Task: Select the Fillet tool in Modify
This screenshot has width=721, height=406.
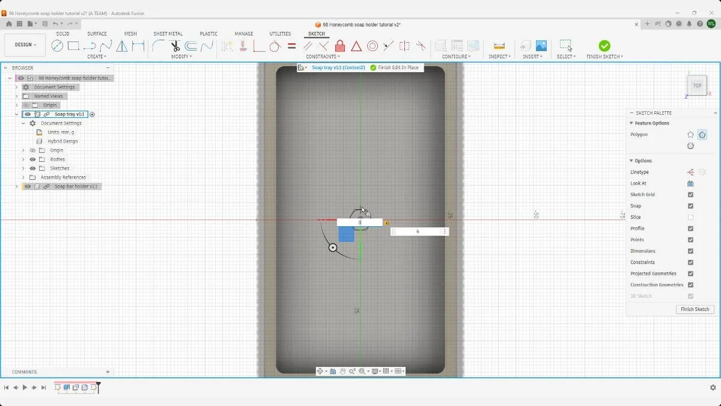Action: click(159, 46)
